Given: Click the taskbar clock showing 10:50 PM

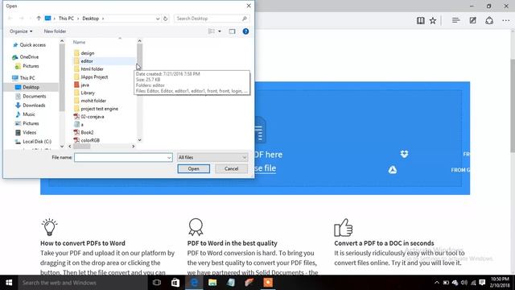Looking at the screenshot, I should click(x=500, y=283).
